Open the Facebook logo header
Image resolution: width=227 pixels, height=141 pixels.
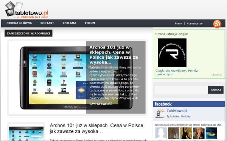163,104
